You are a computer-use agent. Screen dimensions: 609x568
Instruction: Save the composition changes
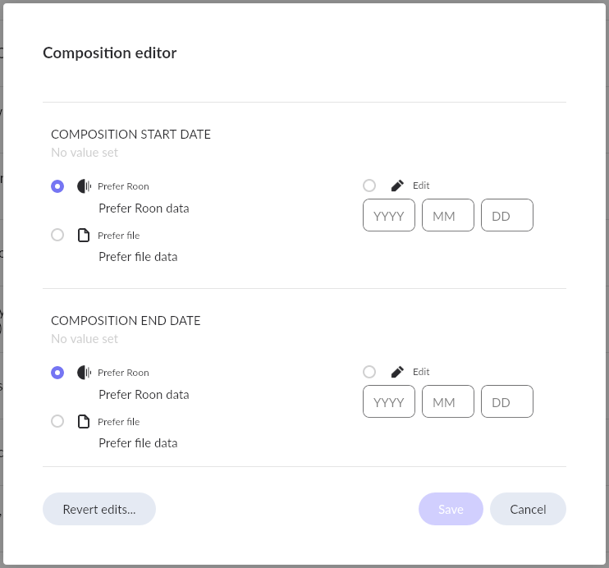tap(451, 509)
